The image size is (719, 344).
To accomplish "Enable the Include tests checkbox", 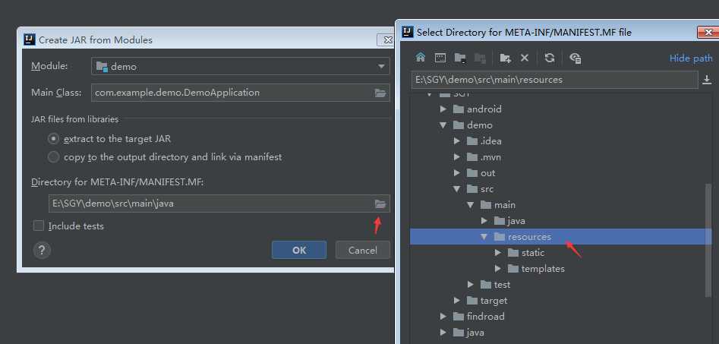I will (x=39, y=226).
